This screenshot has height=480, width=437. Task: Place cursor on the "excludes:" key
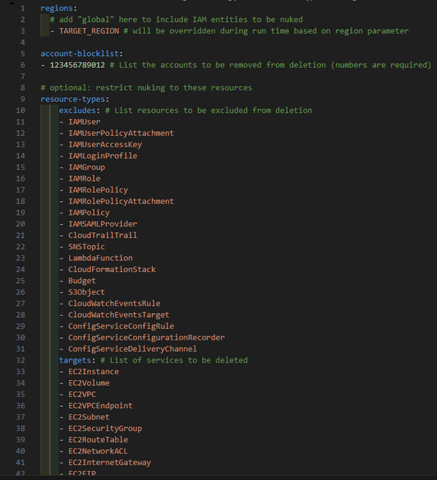(79, 110)
